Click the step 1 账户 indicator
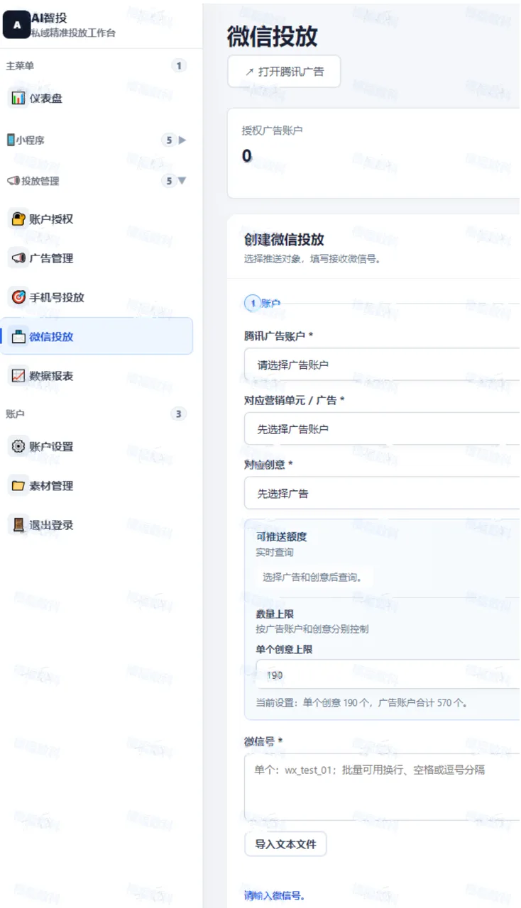 pos(263,304)
